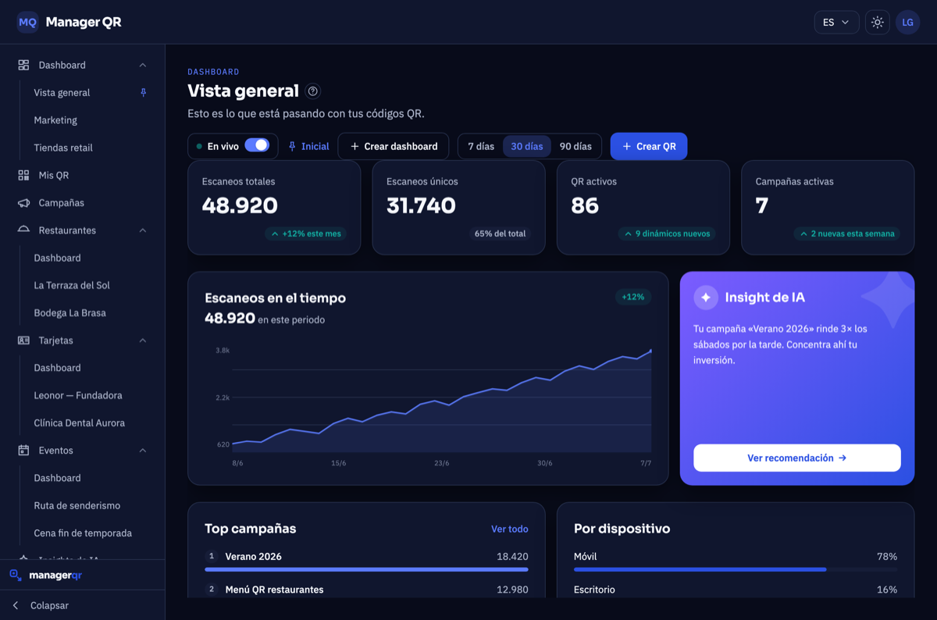Click the pin icon beside Vista general

143,92
